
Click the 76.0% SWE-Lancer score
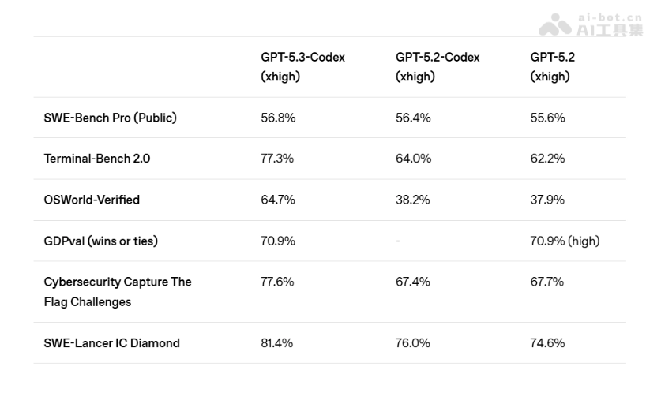pos(413,343)
